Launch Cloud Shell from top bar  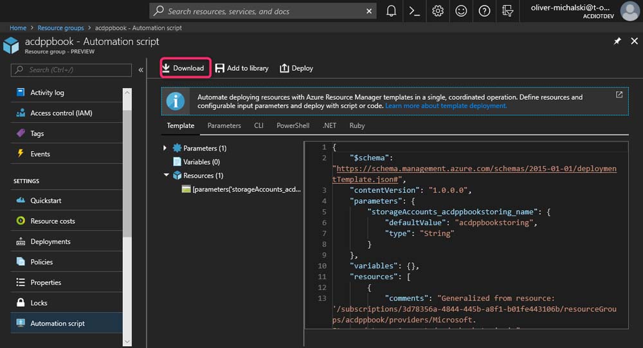click(414, 11)
